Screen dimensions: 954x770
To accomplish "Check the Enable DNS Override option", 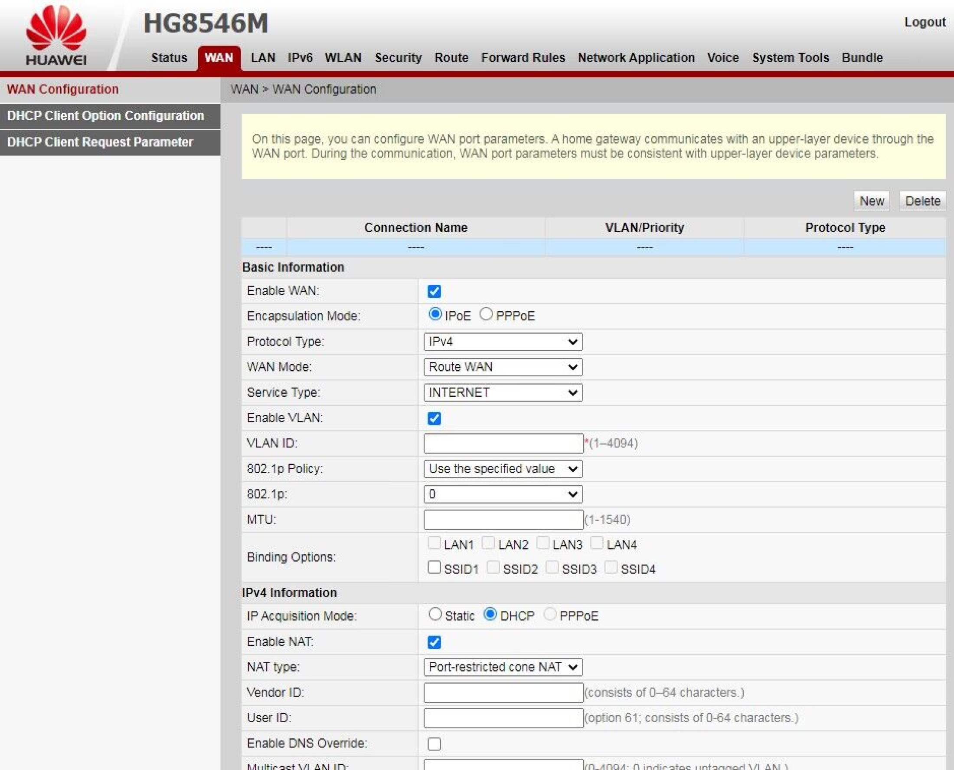I will (435, 744).
